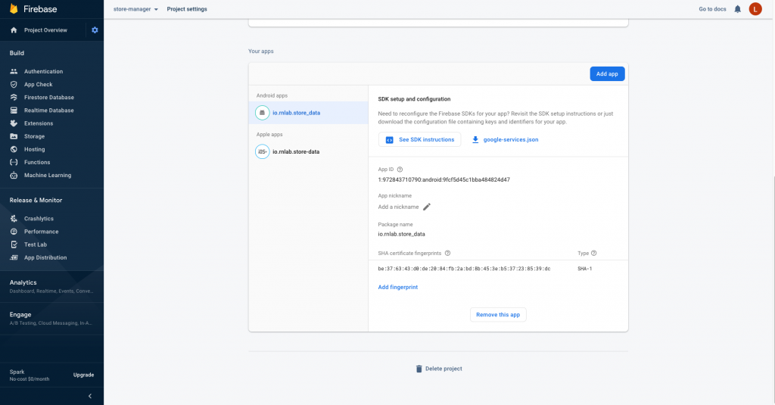Click Add a nickname text
The width and height of the screenshot is (775, 405).
(398, 207)
